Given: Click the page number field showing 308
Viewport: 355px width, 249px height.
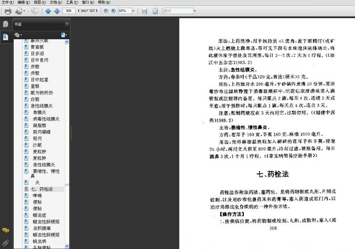Looking at the screenshot, I should [69, 11].
